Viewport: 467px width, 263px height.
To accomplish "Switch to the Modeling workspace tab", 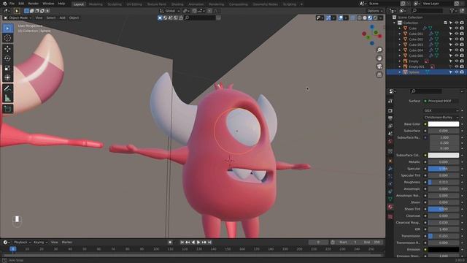I will [96, 4].
